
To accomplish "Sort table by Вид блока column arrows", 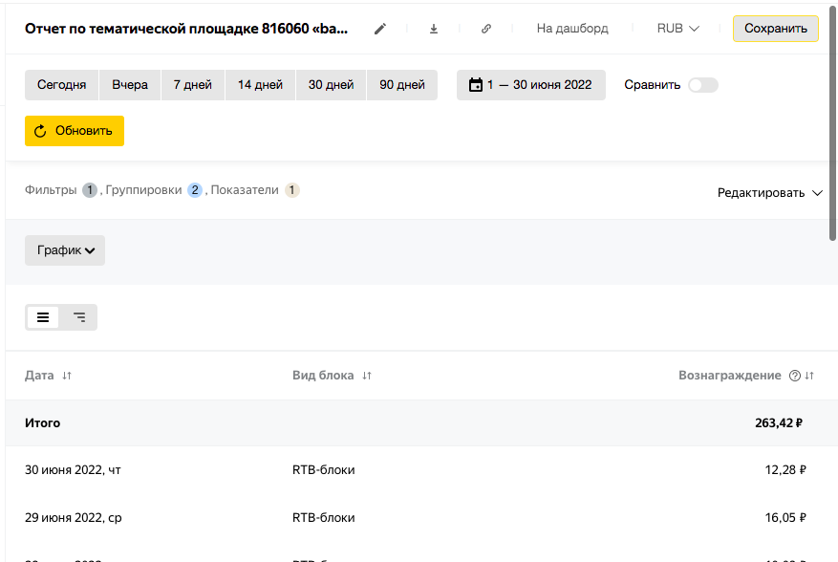I will (367, 376).
